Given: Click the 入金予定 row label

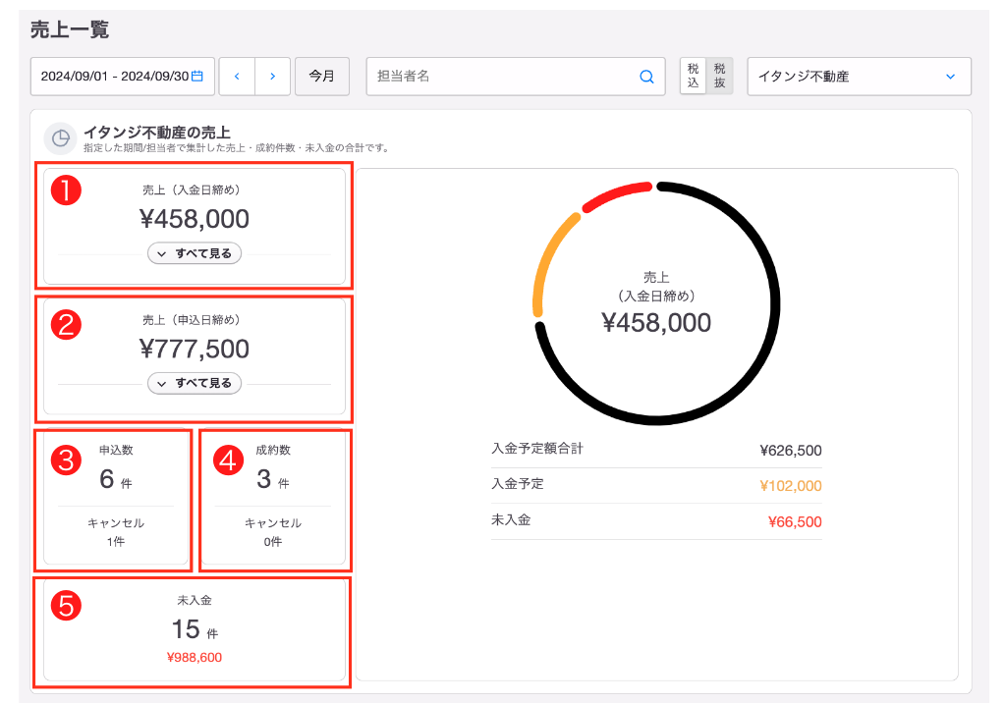Looking at the screenshot, I should click(x=518, y=484).
